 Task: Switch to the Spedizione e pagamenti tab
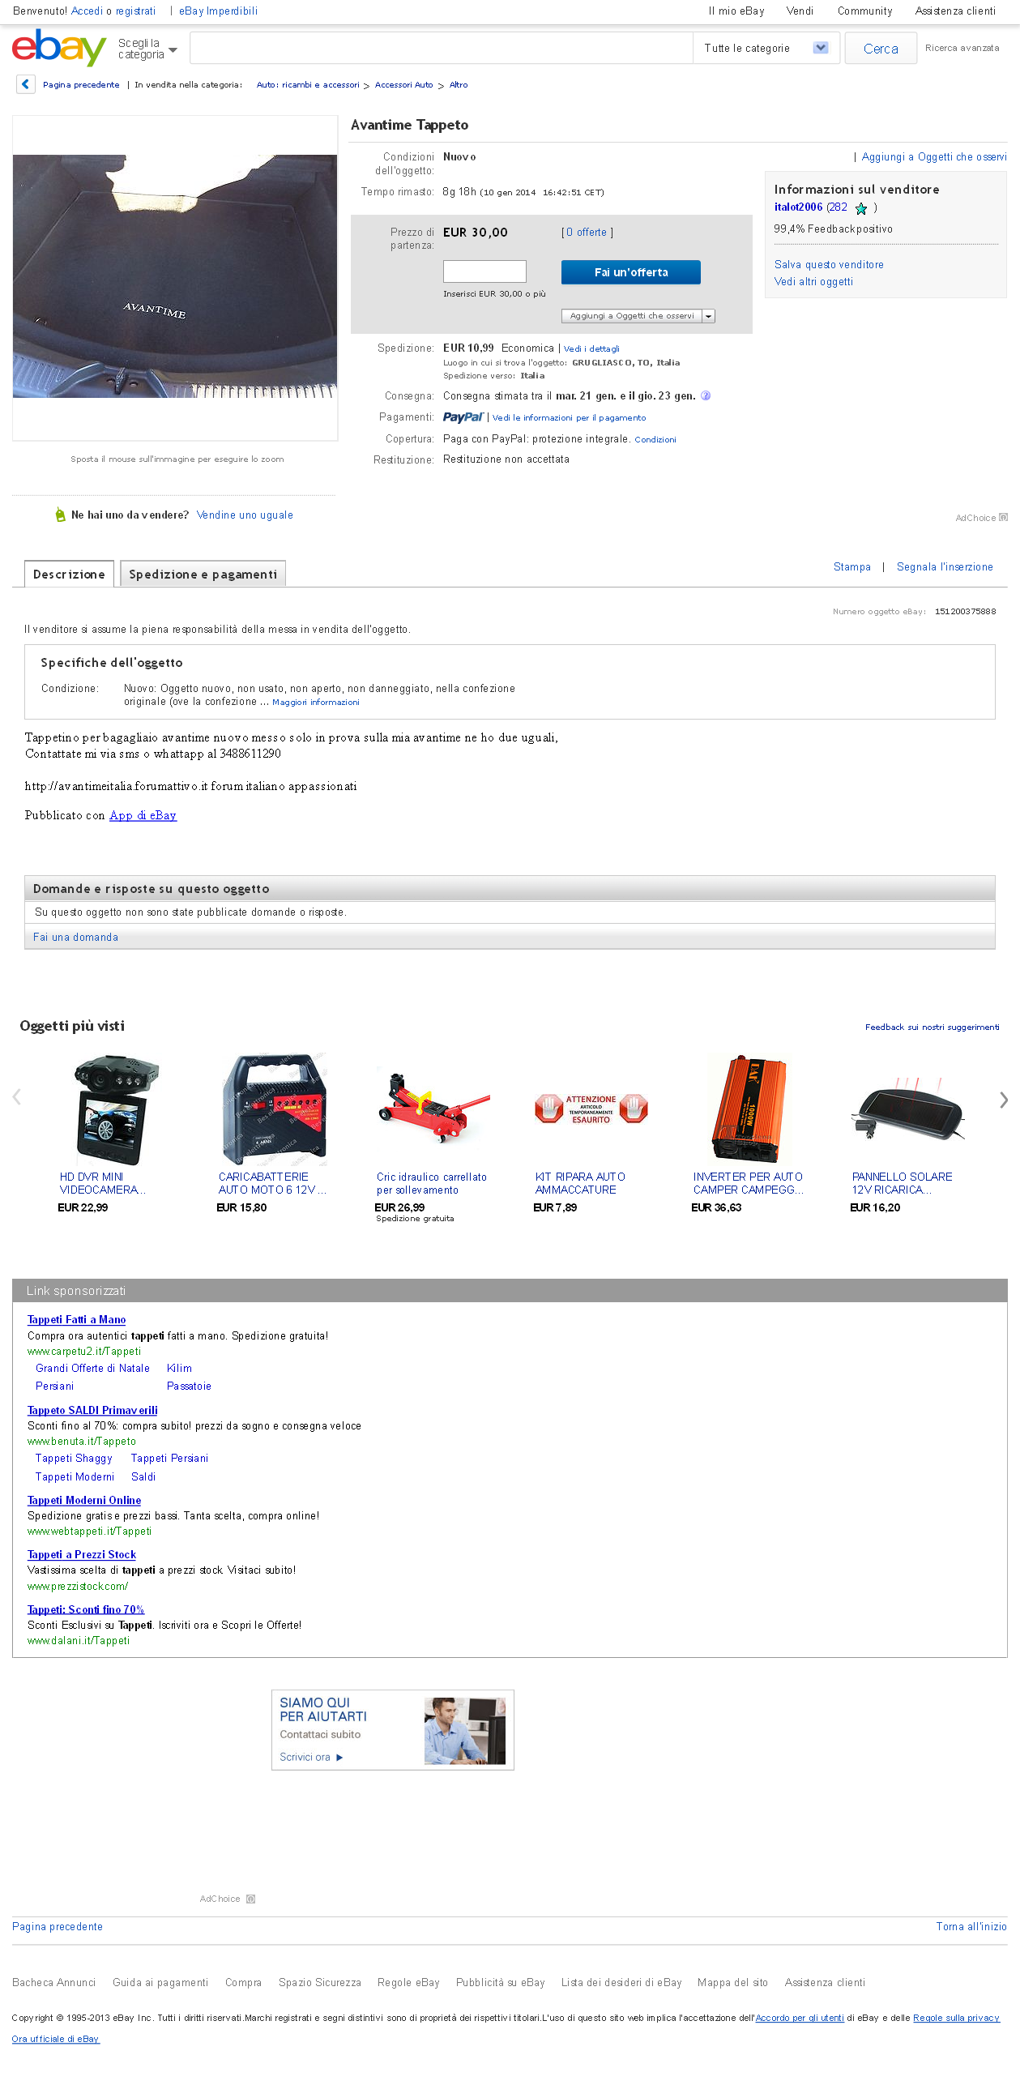203,574
